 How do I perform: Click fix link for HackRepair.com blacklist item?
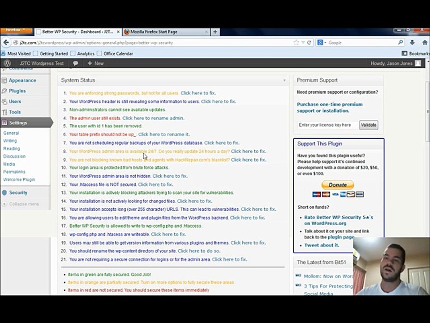[x=249, y=160]
